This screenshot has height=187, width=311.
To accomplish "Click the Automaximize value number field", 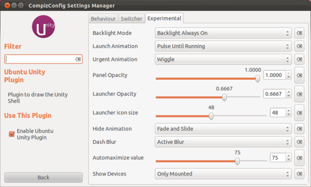I will 278,158.
